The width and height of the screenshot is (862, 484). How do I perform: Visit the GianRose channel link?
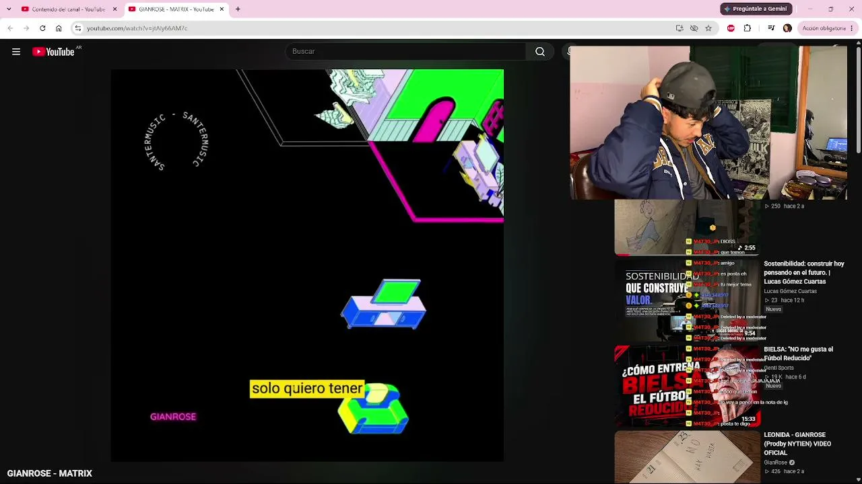click(776, 462)
